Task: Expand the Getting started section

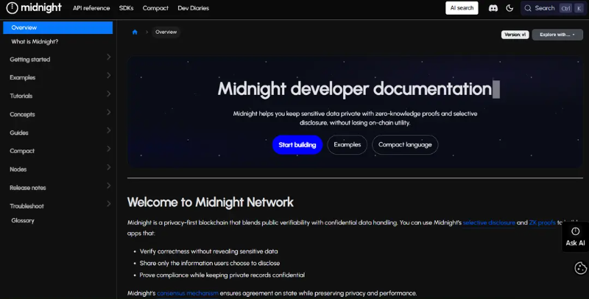Action: tap(58, 59)
